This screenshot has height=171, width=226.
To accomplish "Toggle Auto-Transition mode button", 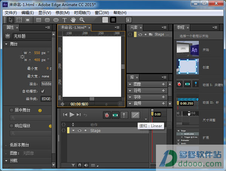I will point(115,115).
